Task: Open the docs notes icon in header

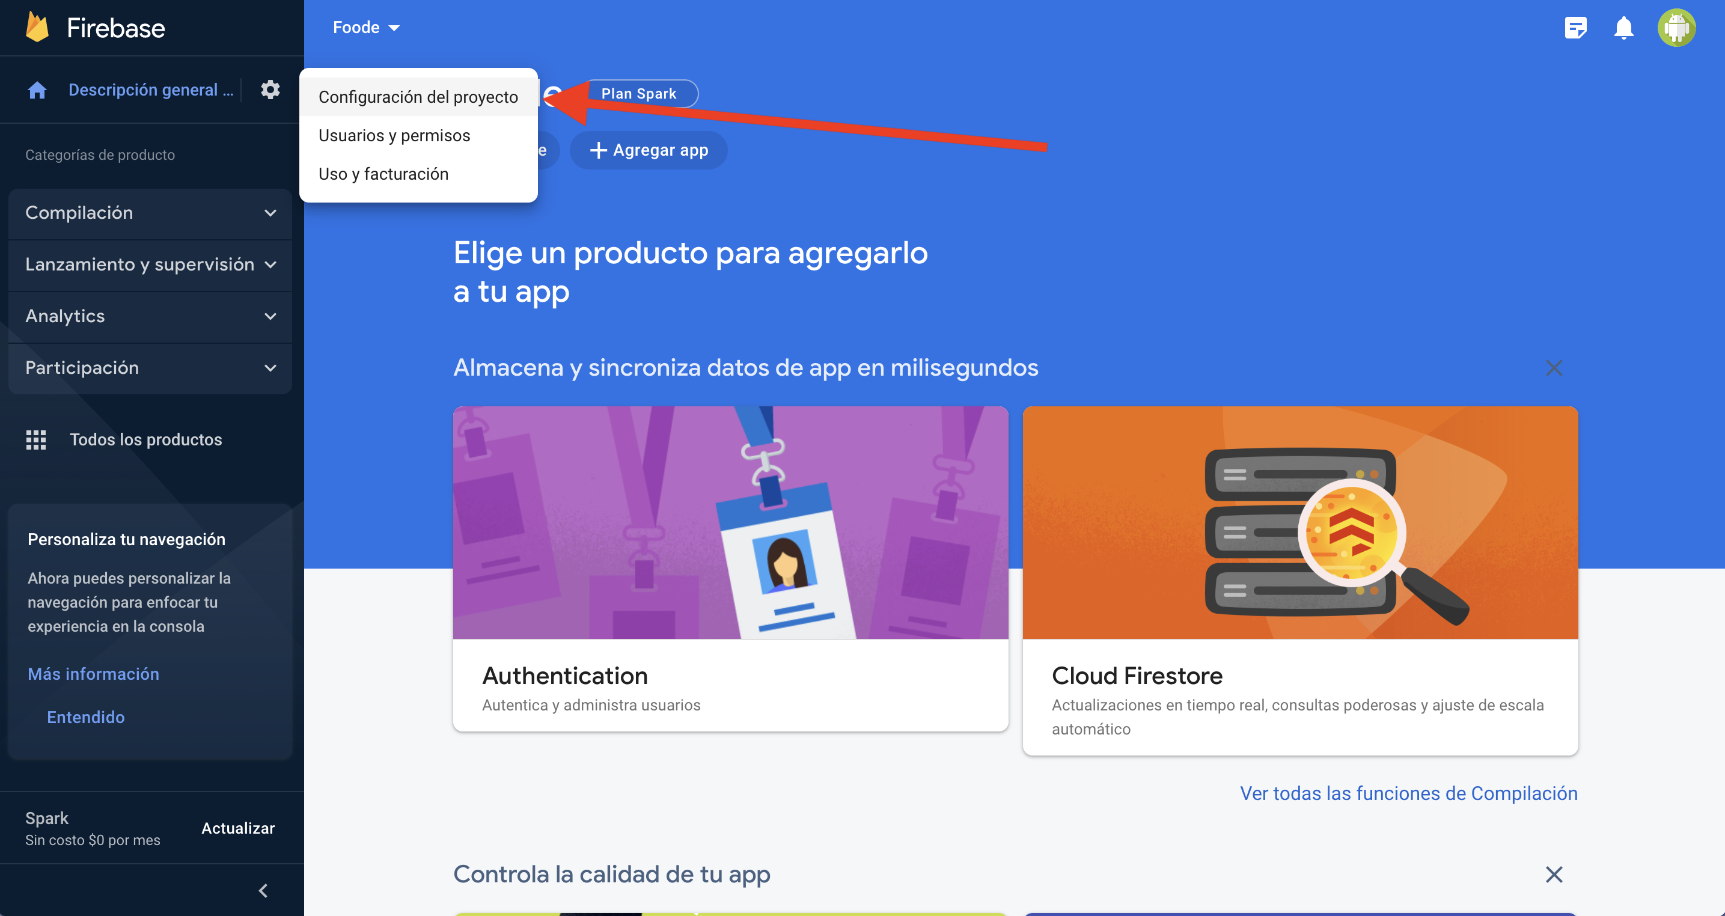Action: point(1576,28)
